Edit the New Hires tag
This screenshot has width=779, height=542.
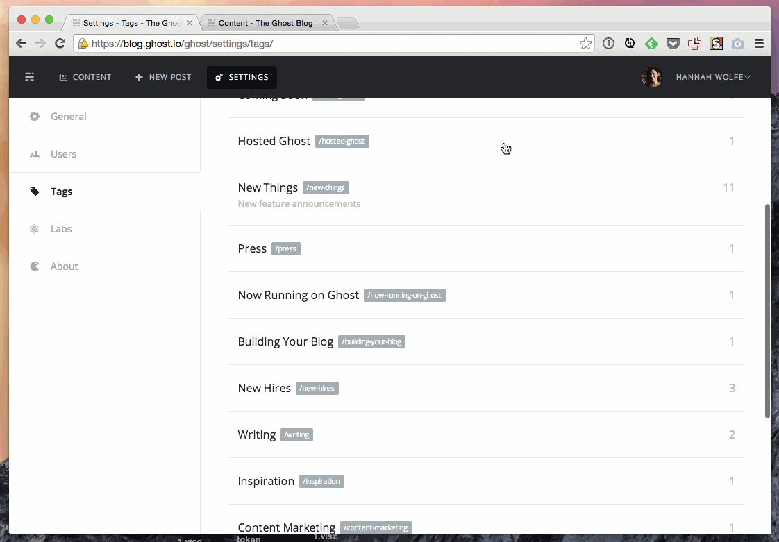coord(485,388)
